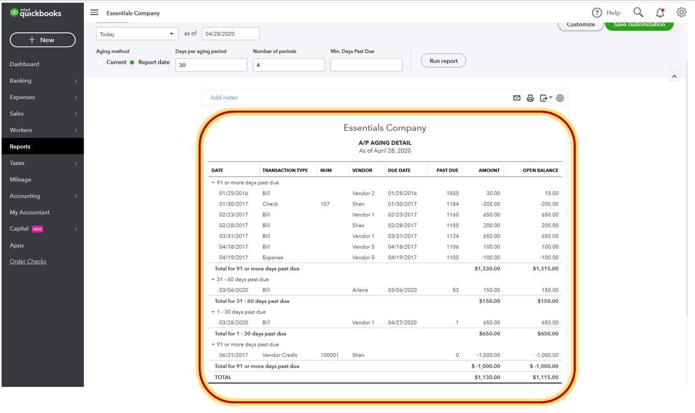The width and height of the screenshot is (695, 413).
Task: Open the Print report icon
Action: click(530, 98)
